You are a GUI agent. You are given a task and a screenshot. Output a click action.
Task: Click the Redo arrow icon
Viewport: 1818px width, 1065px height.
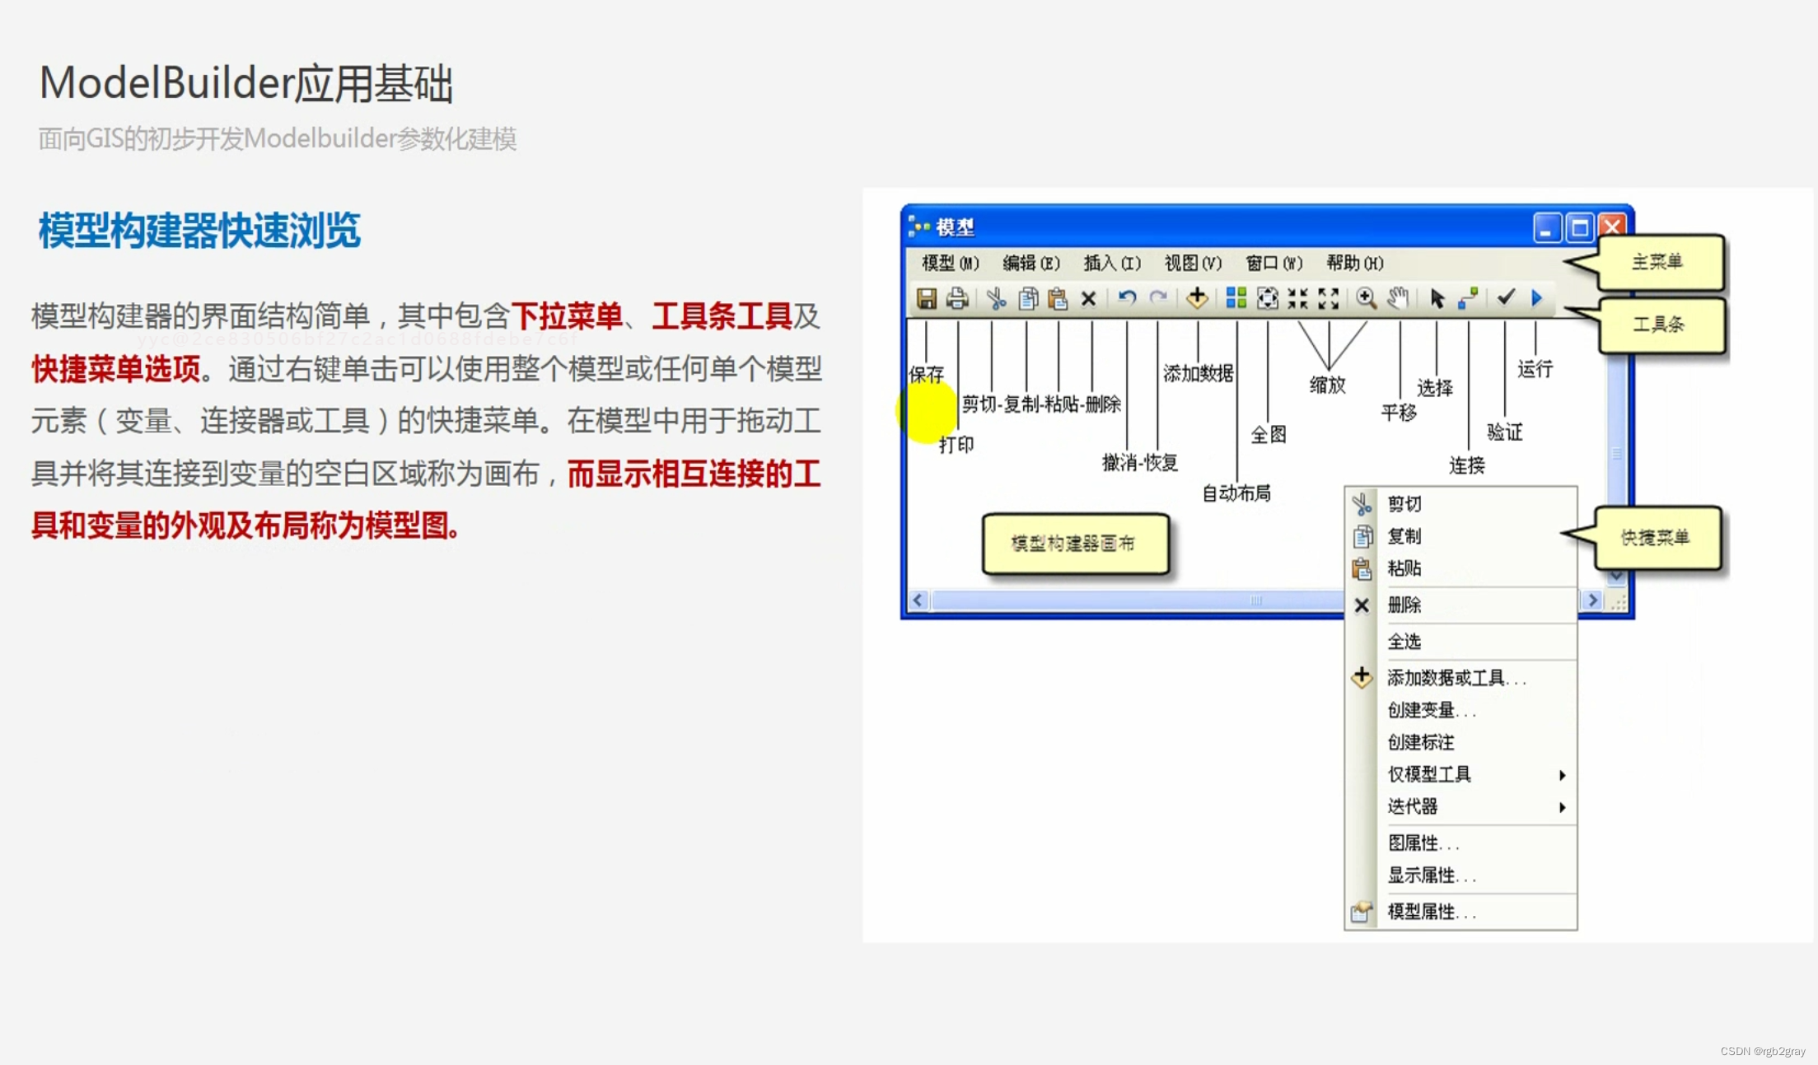tap(1158, 298)
